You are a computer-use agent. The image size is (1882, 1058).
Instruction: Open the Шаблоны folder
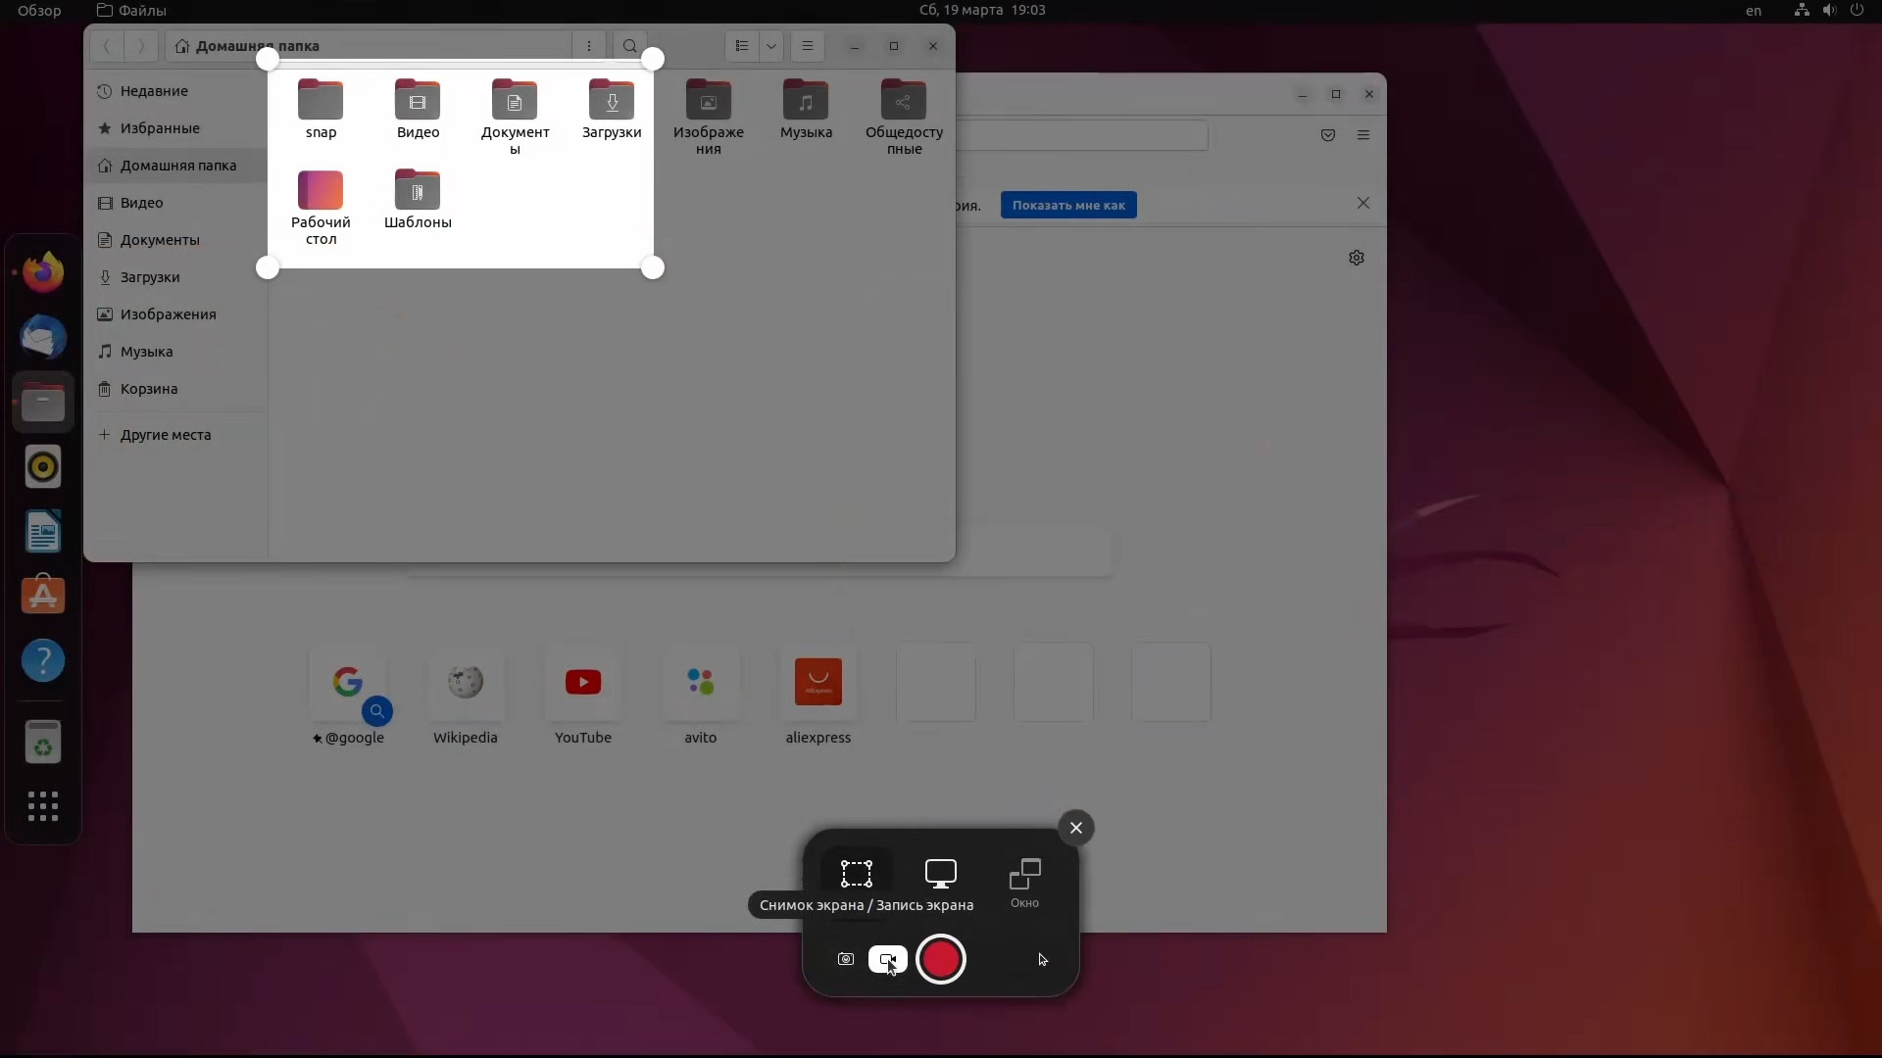click(418, 200)
